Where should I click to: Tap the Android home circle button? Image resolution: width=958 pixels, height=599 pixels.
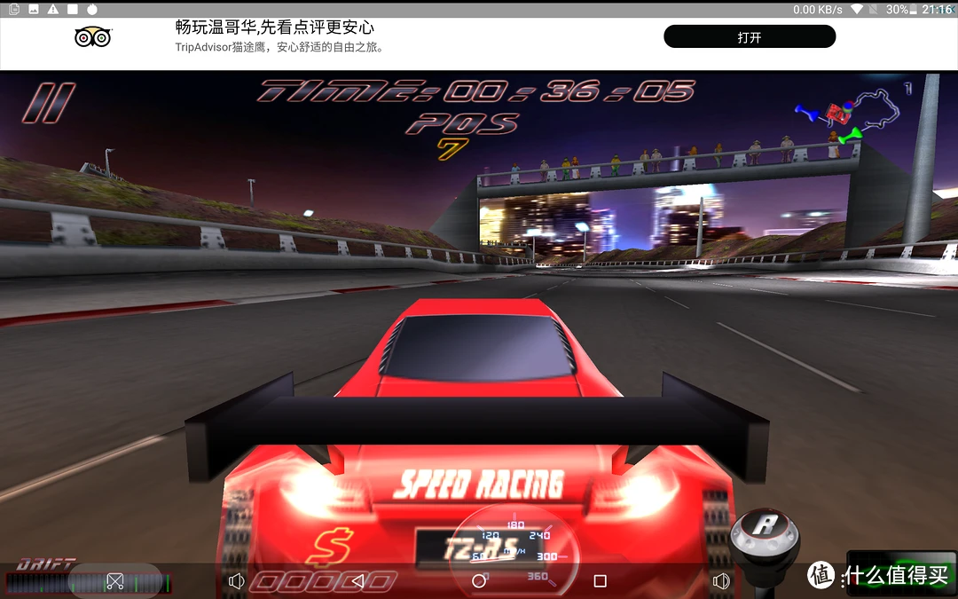[x=479, y=580]
